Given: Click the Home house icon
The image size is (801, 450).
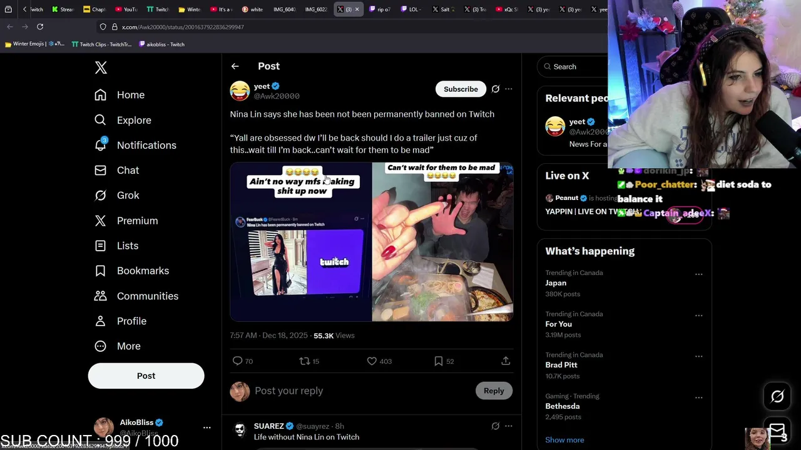Looking at the screenshot, I should pyautogui.click(x=100, y=95).
